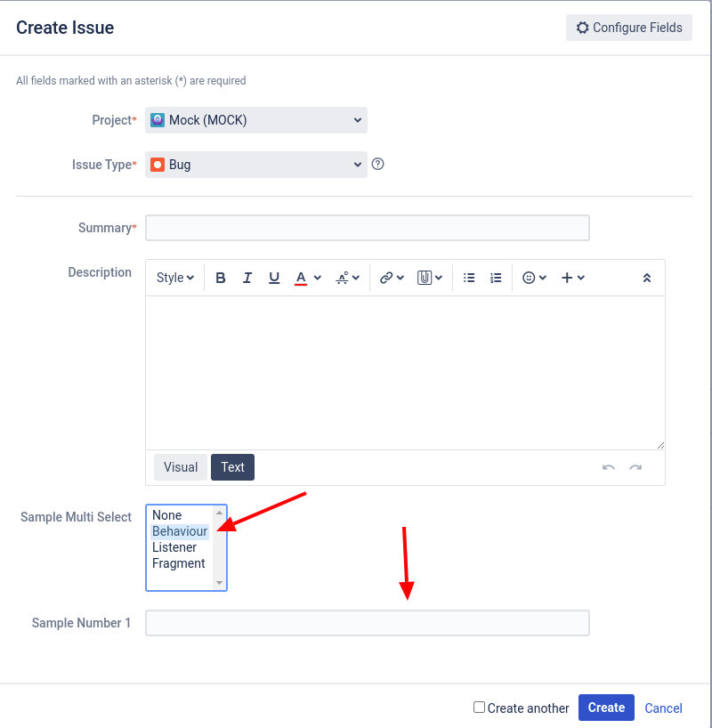
Task: Expand the emoji picker arrow
Action: pyautogui.click(x=543, y=278)
